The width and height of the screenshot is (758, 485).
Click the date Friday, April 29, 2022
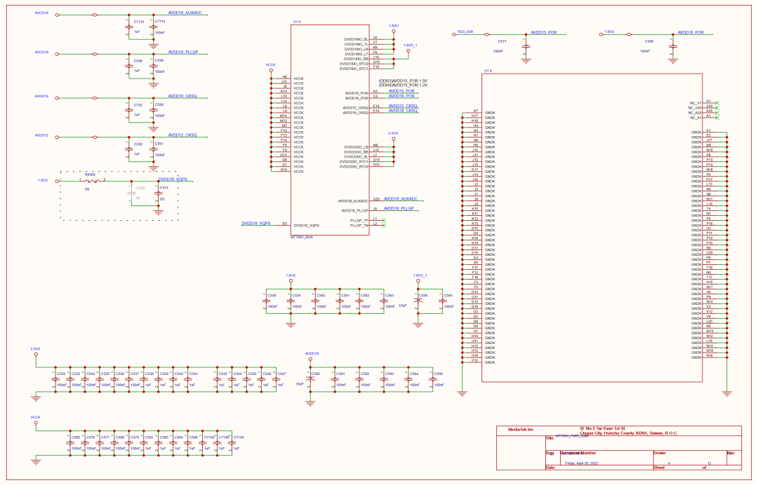(x=583, y=463)
